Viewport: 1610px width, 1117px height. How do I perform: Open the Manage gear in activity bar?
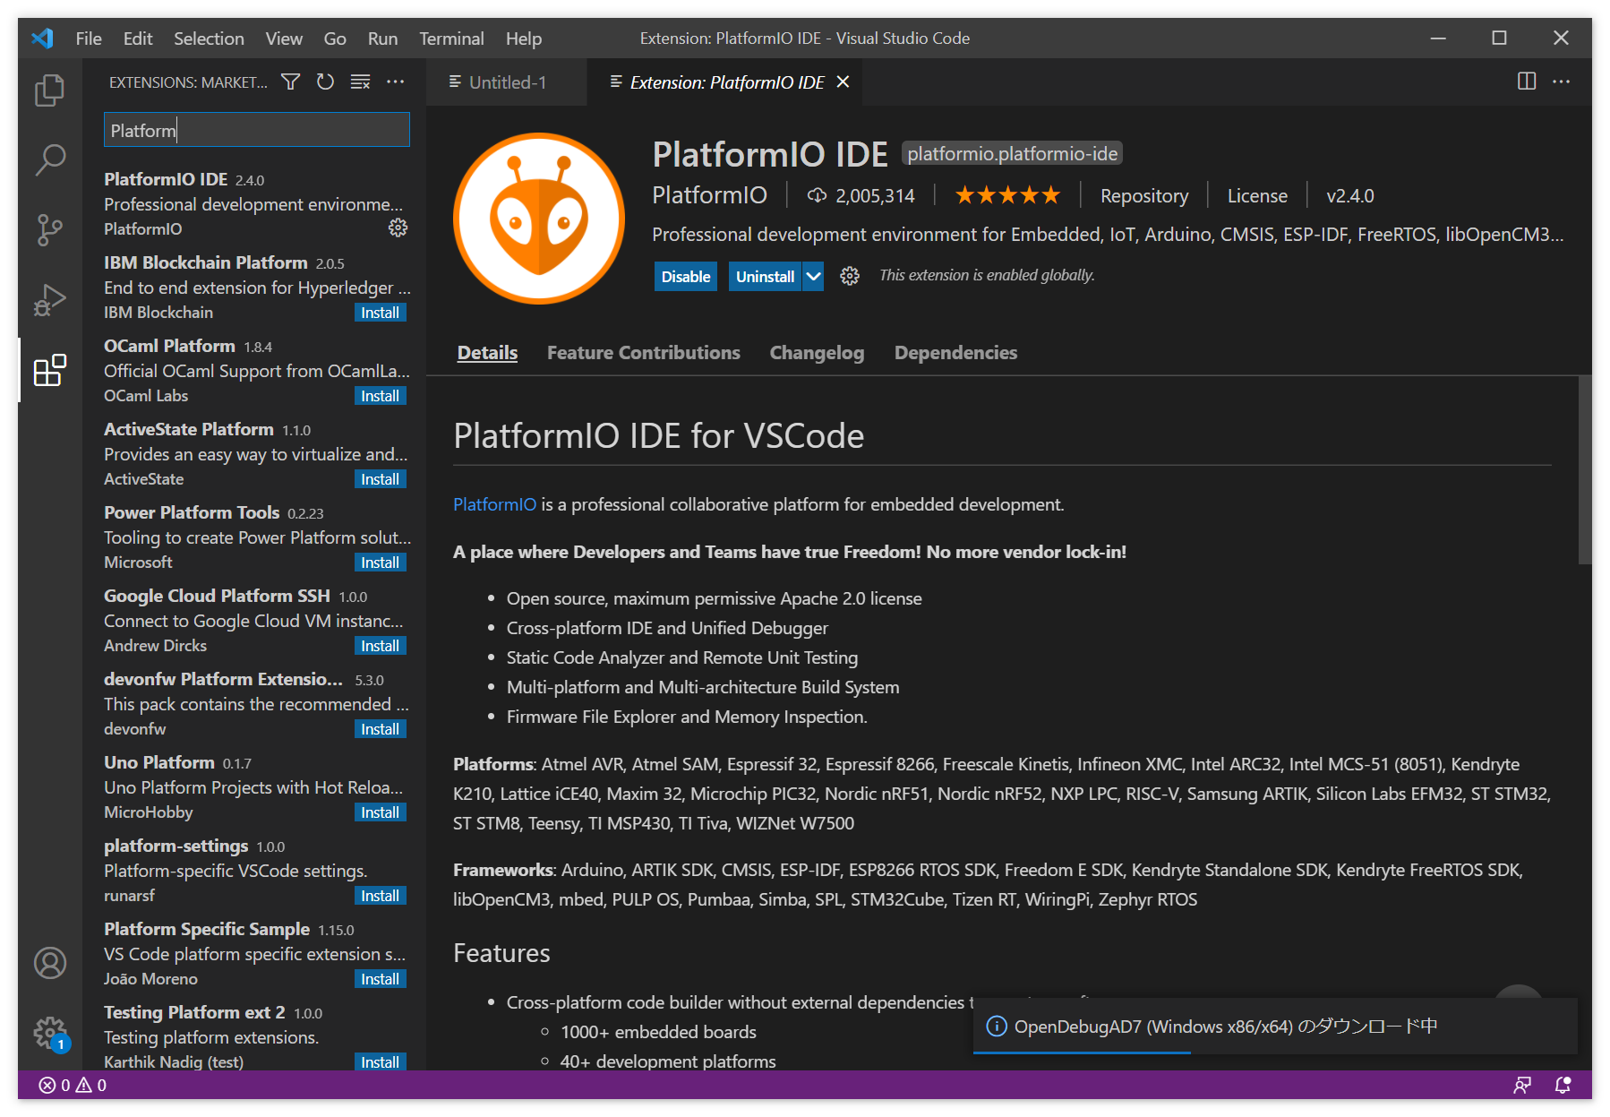(x=50, y=1034)
